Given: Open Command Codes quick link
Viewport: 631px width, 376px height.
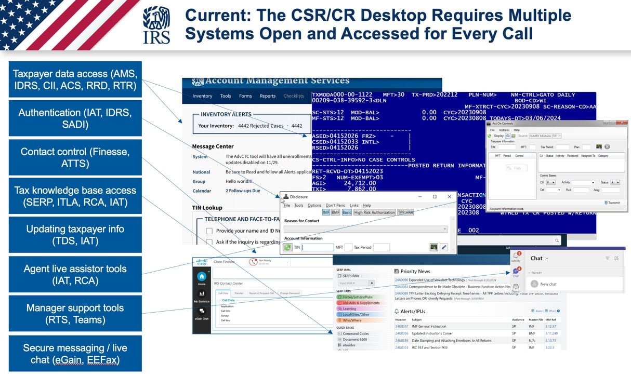Looking at the screenshot, I should (356, 333).
